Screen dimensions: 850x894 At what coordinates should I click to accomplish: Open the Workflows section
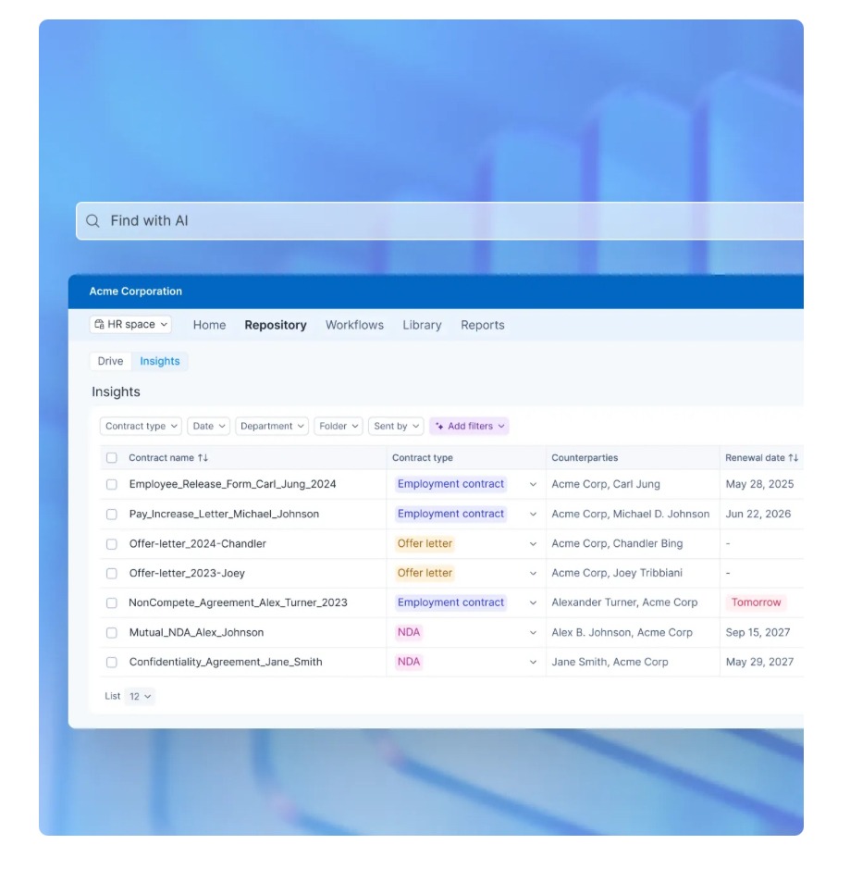click(354, 325)
